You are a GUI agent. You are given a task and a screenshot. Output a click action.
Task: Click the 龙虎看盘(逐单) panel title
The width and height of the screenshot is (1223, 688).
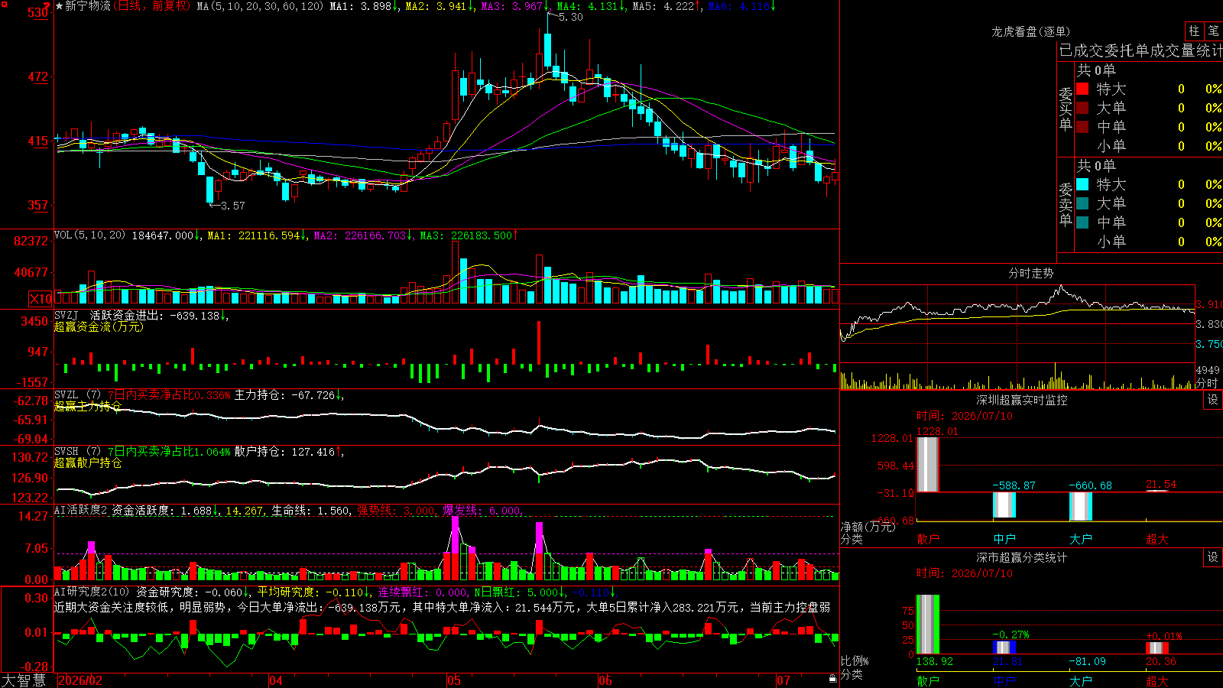click(1030, 31)
